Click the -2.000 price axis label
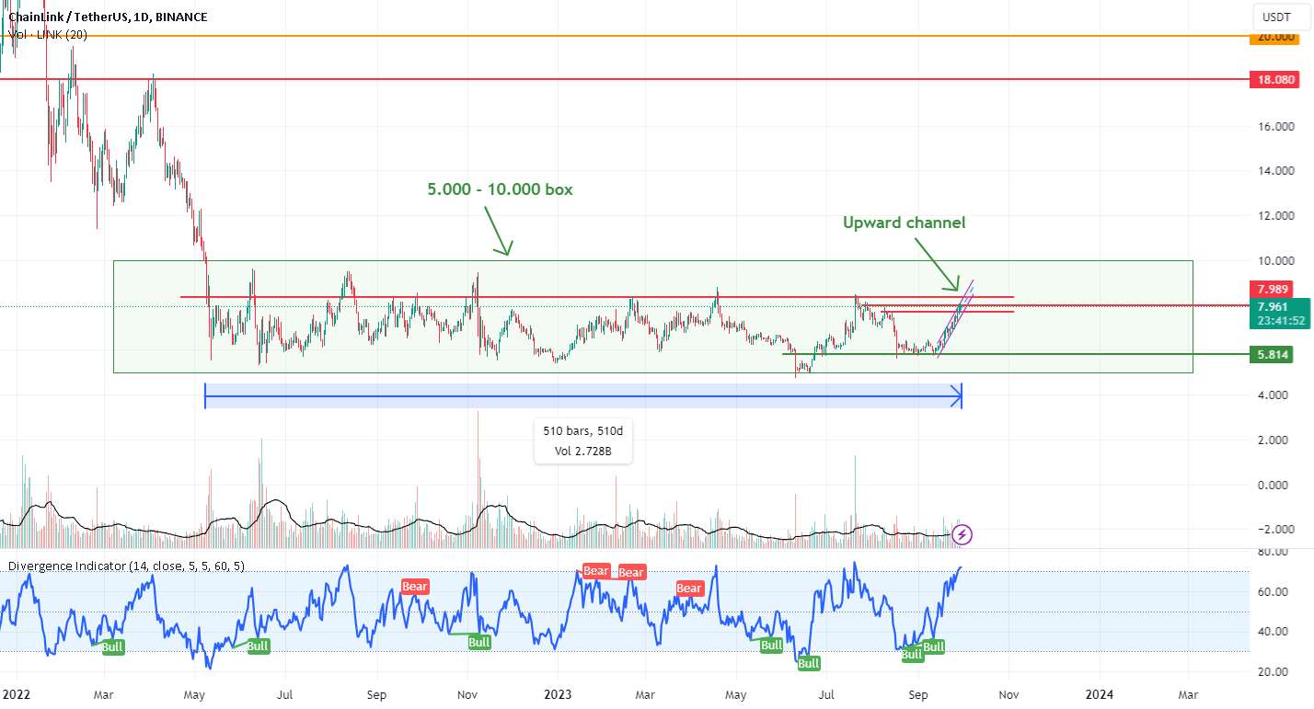 1278,530
